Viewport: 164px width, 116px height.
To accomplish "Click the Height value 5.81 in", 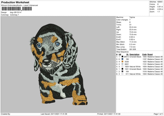I will [160, 7].
